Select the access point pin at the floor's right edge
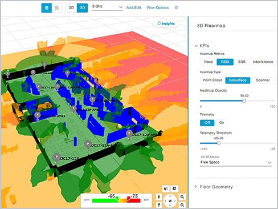 coord(129,135)
